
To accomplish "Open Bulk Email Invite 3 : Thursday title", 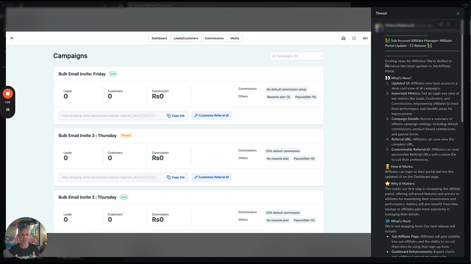I will [88, 135].
